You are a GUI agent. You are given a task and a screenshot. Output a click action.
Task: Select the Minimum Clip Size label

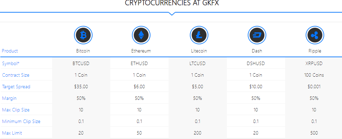(21, 121)
